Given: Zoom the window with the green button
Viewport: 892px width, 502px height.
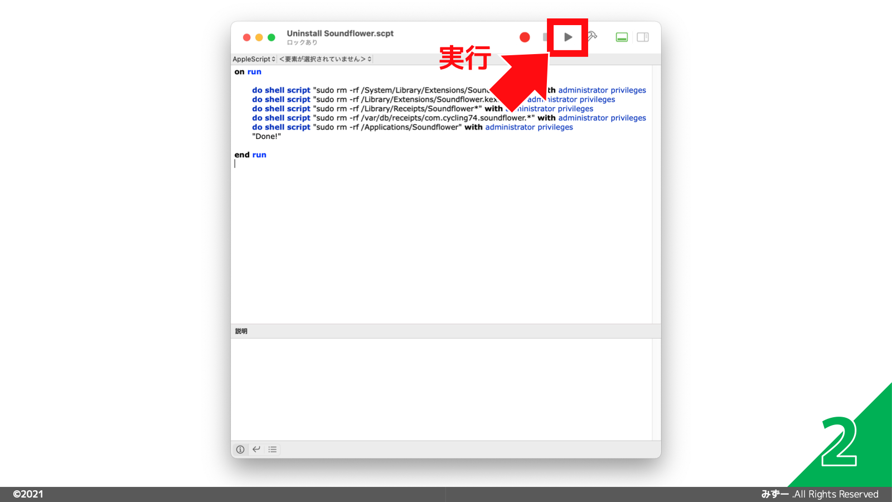Looking at the screenshot, I should (x=272, y=37).
